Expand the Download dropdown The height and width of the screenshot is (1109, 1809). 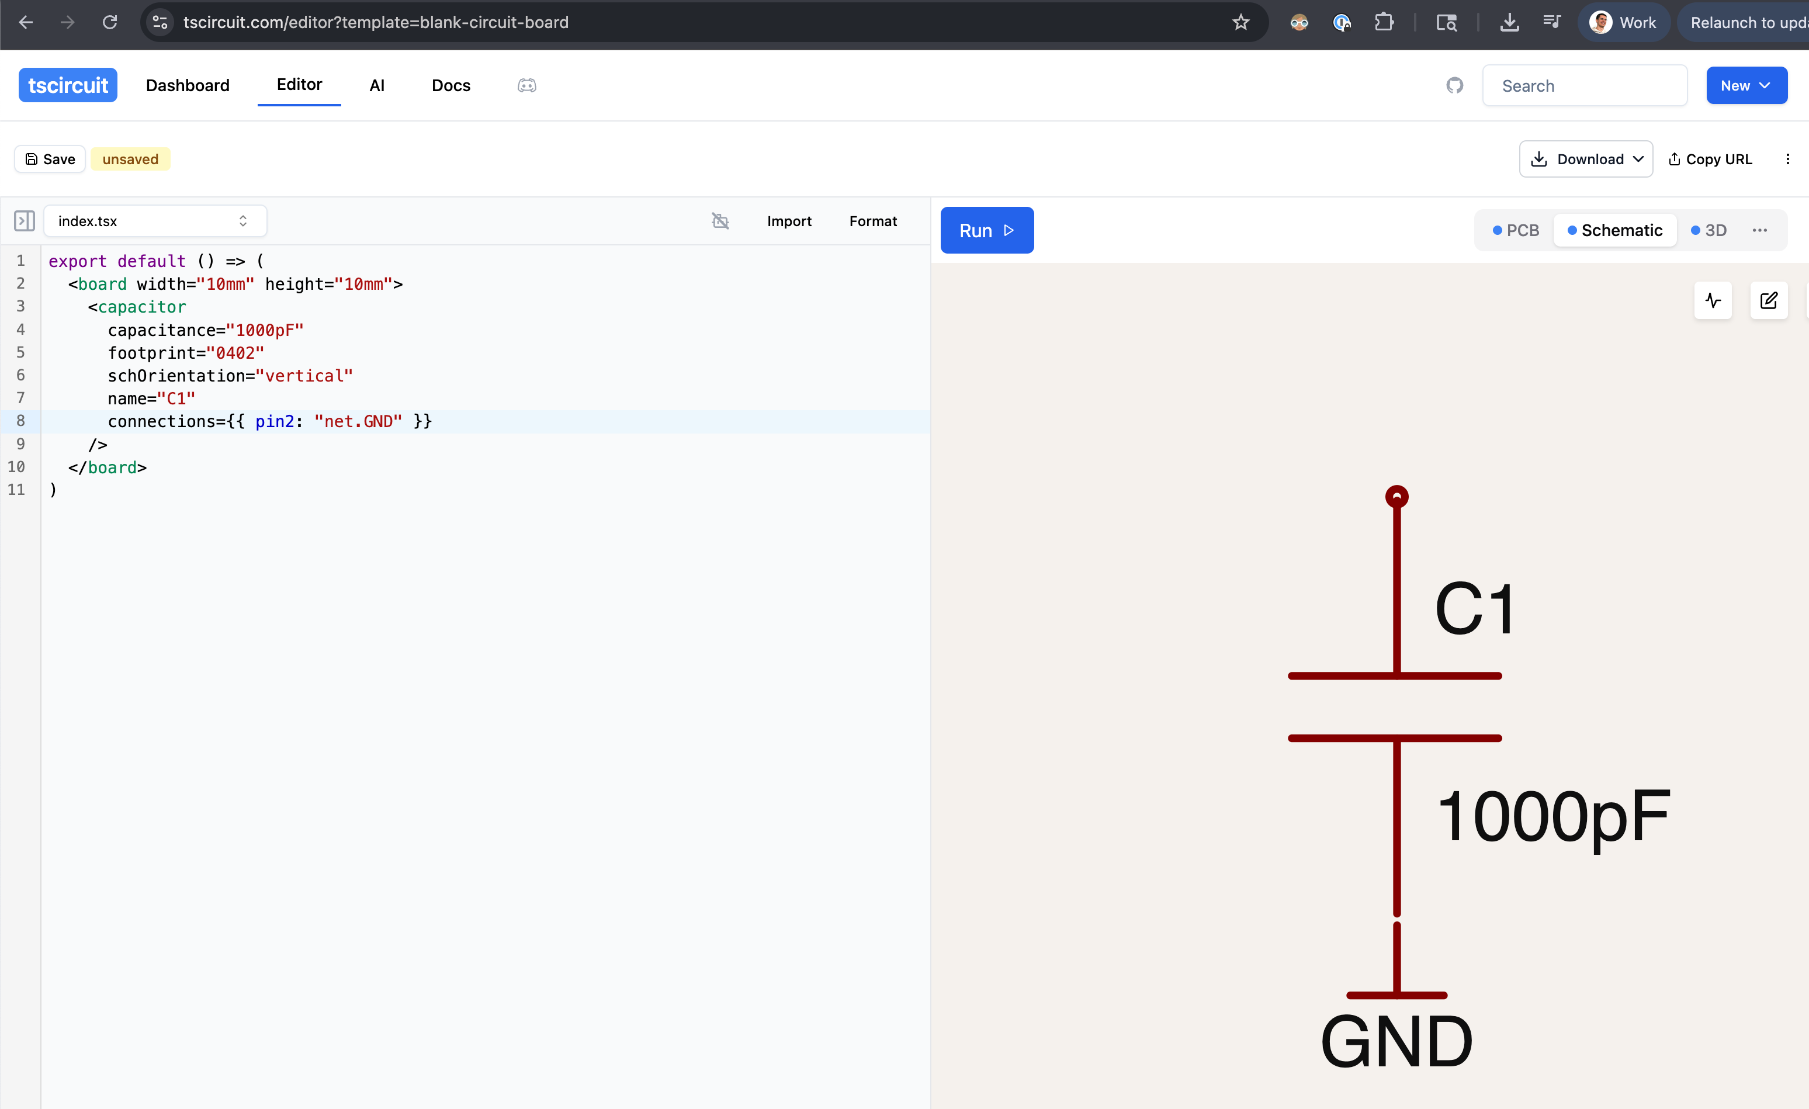1585,160
